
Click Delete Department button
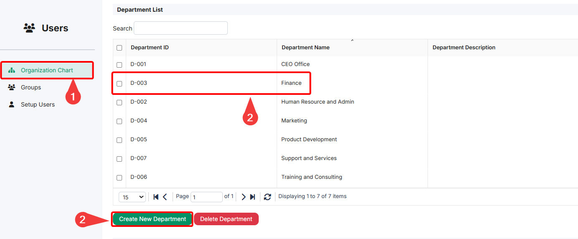click(226, 219)
